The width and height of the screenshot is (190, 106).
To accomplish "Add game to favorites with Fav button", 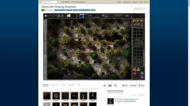I will click(125, 86).
